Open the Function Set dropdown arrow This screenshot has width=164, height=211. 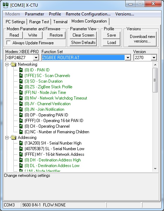[128, 58]
